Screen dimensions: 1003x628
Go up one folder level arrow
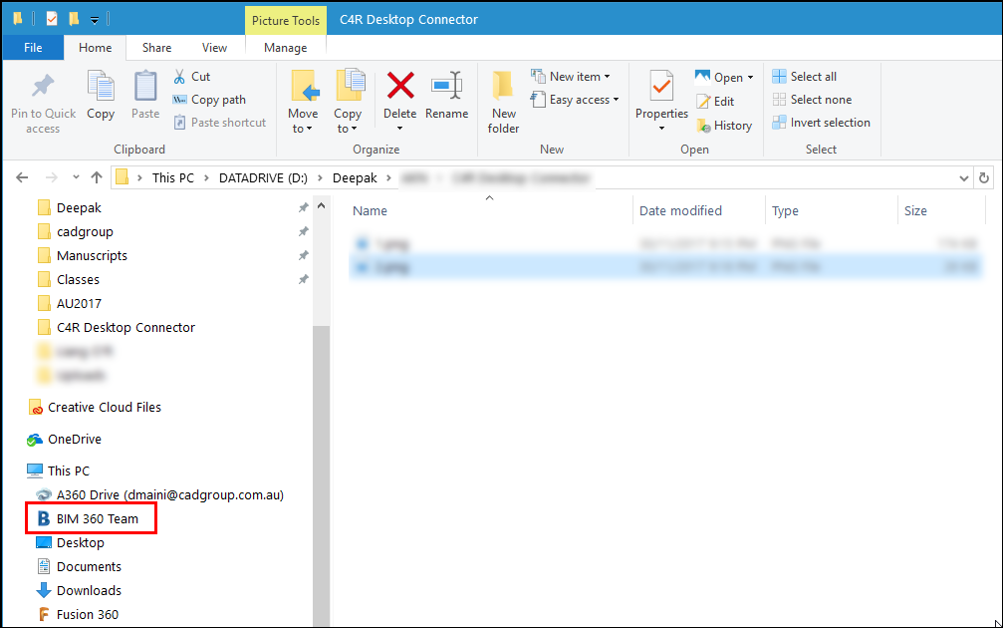(x=97, y=177)
